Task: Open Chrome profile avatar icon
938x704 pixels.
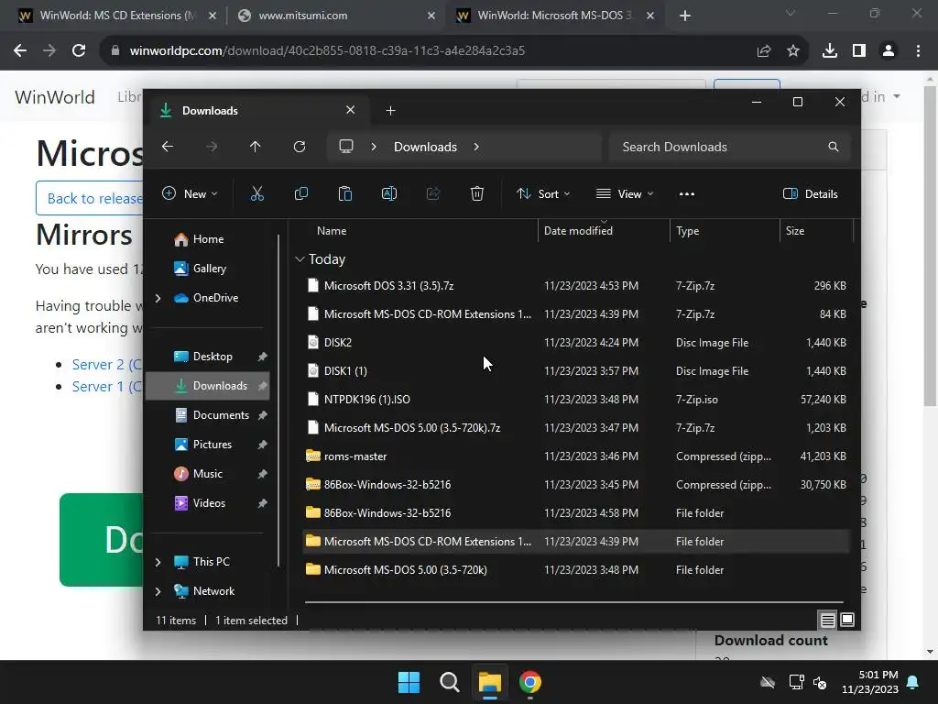Action: pos(889,51)
